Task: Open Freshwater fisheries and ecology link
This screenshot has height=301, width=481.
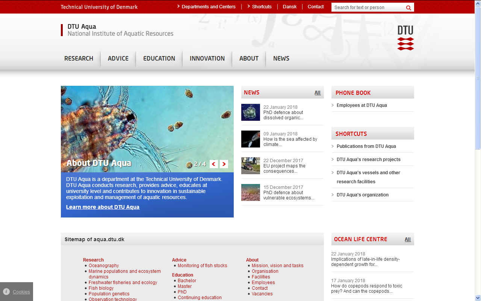Action: coord(123,283)
